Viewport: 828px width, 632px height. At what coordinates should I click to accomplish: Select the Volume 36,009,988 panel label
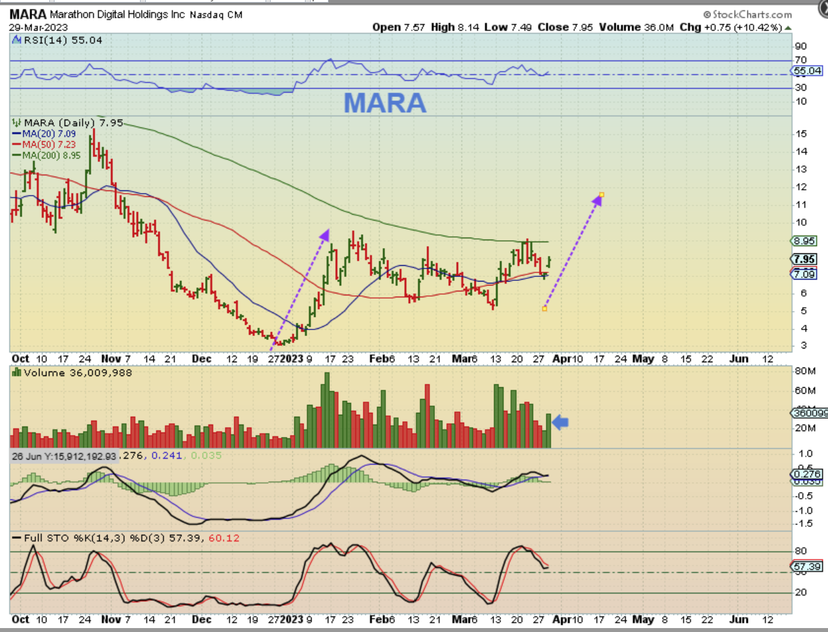[78, 373]
